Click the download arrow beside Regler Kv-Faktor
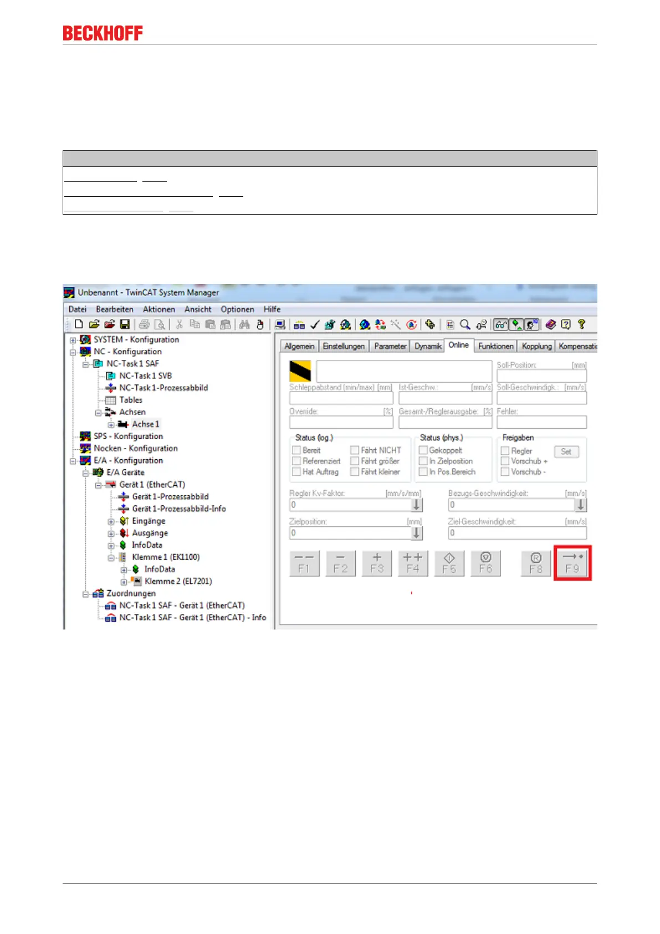This screenshot has height=934, width=660. [x=417, y=505]
